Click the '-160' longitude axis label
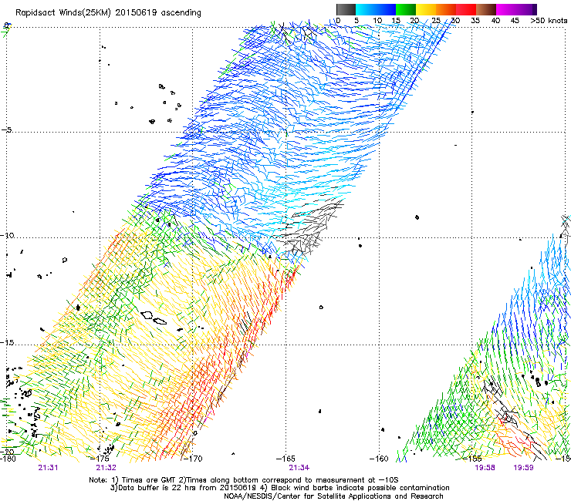The height and width of the screenshot is (501, 571). (379, 459)
